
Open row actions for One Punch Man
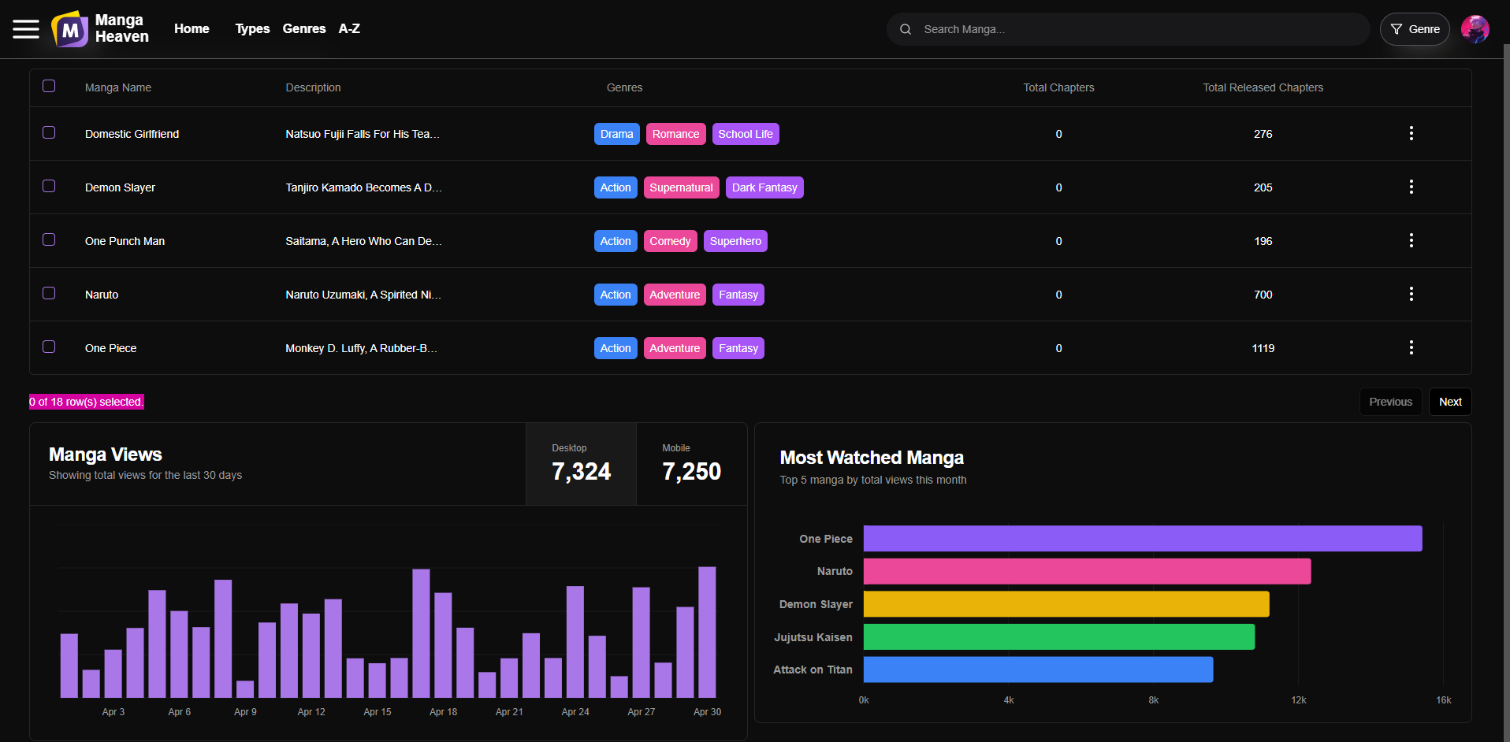(1411, 240)
